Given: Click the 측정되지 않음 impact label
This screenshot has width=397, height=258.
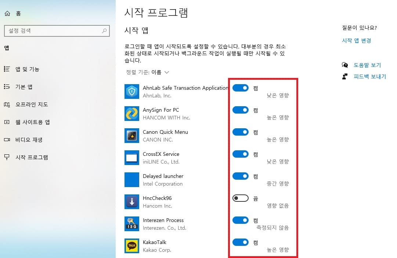Looking at the screenshot, I should [x=273, y=227].
